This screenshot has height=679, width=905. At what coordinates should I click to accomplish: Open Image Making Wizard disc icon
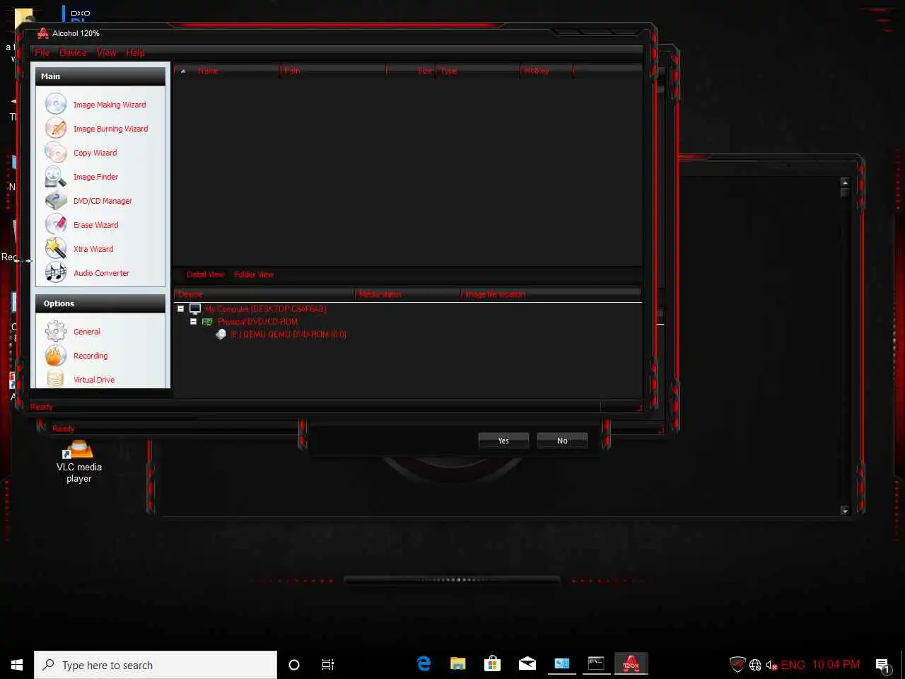(56, 104)
